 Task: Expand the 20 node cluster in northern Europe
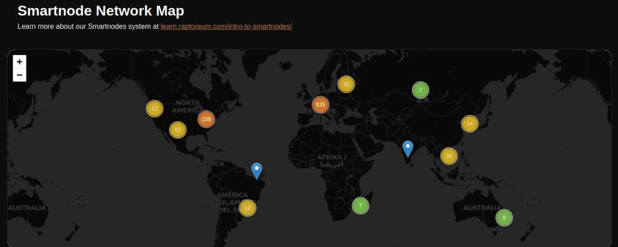346,84
